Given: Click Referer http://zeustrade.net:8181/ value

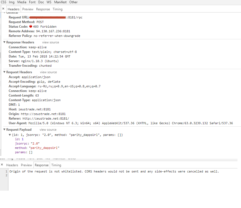Looking at the screenshot, I should point(46,119).
